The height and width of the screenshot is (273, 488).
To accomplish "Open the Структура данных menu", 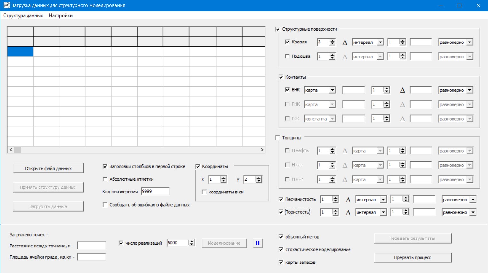I will [x=23, y=15].
